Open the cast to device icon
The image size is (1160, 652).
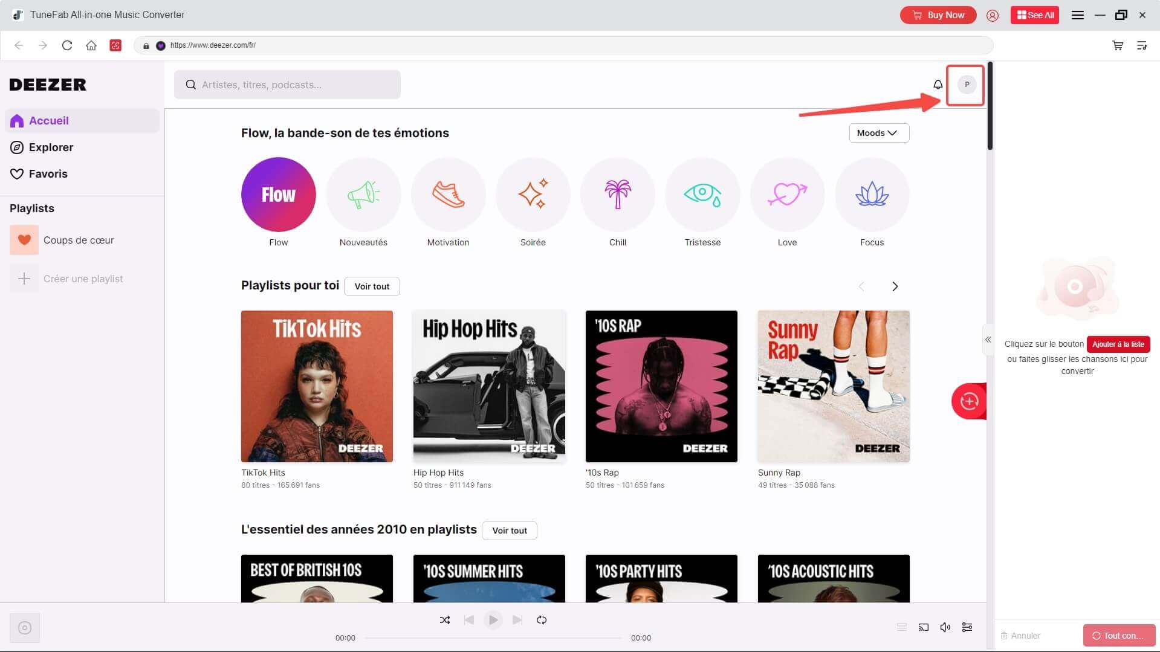(924, 627)
